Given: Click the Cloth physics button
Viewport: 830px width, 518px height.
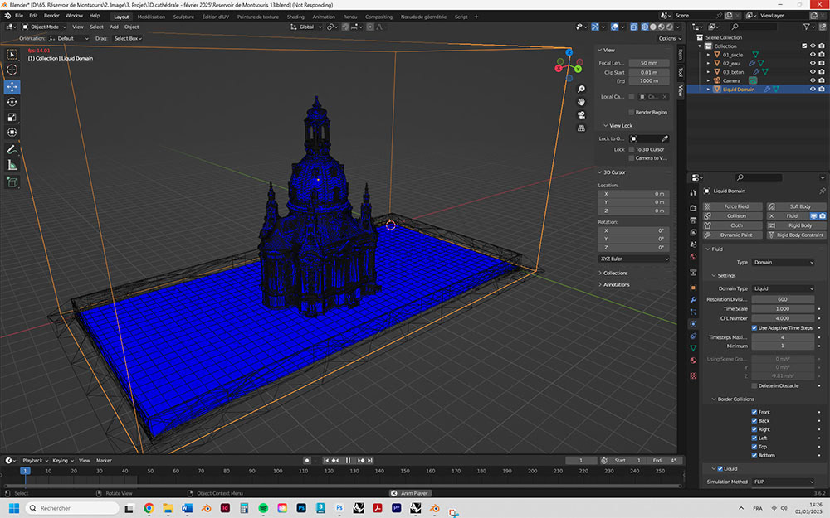Looking at the screenshot, I should tap(733, 225).
